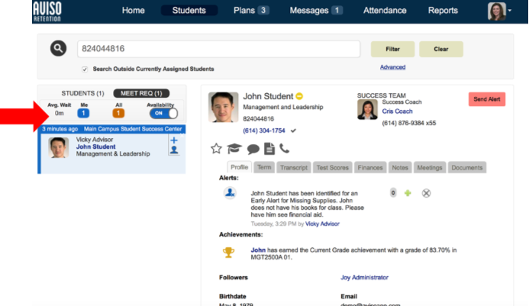
Task: Click the speech bubble message icon
Action: [253, 149]
